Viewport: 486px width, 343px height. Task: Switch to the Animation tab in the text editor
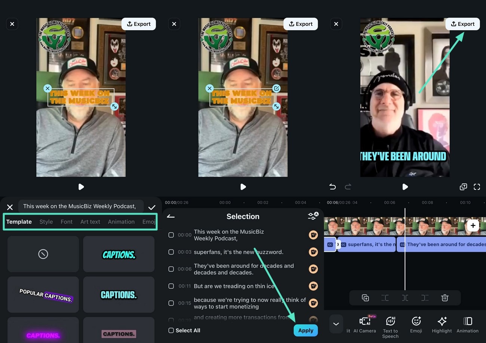point(121,222)
